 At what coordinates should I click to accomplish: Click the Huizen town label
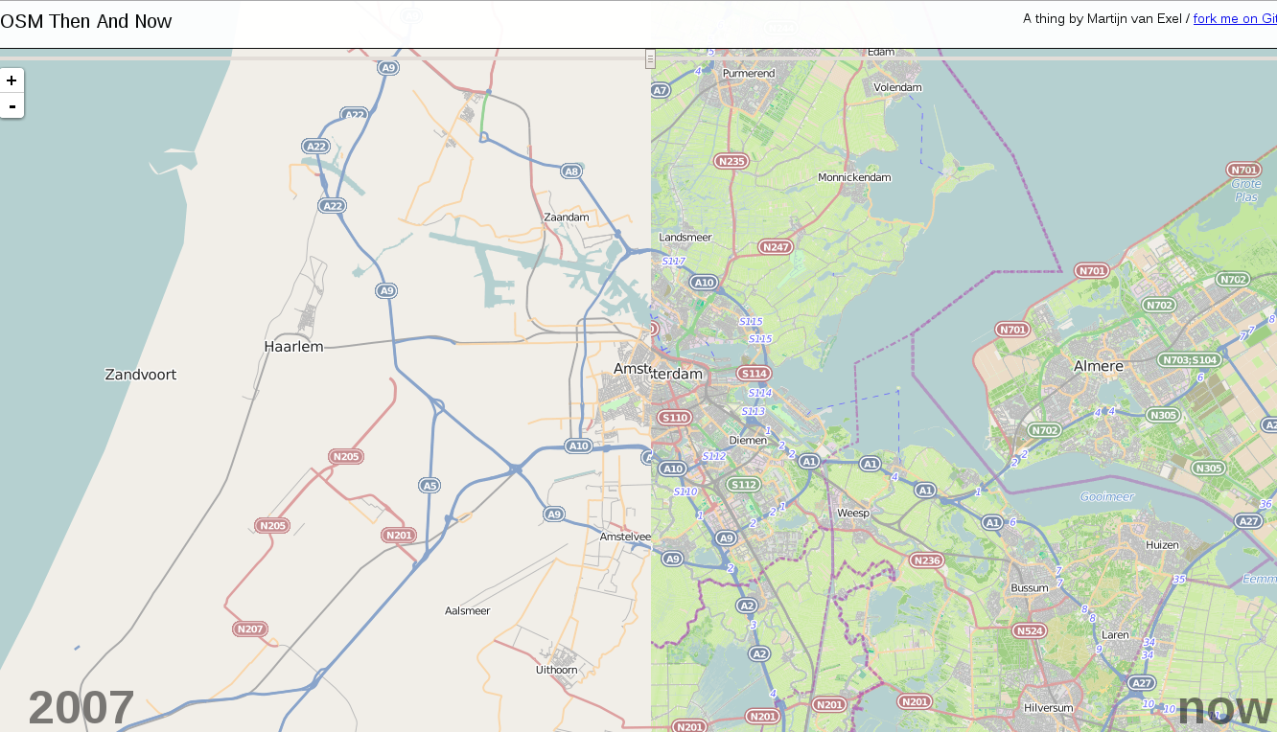(1163, 544)
